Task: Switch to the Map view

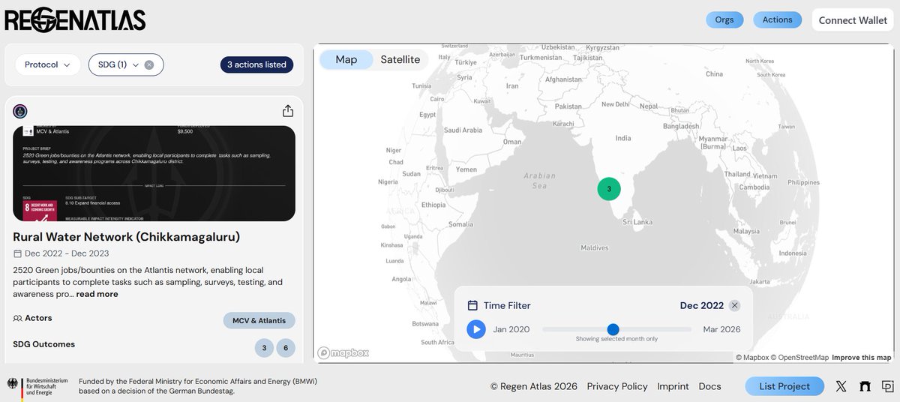Action: (x=346, y=59)
